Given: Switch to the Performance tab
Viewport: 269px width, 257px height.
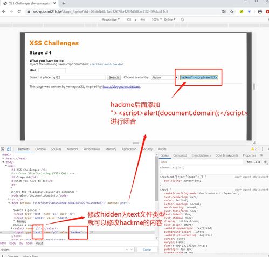Looking at the screenshot, I should 92,149.
